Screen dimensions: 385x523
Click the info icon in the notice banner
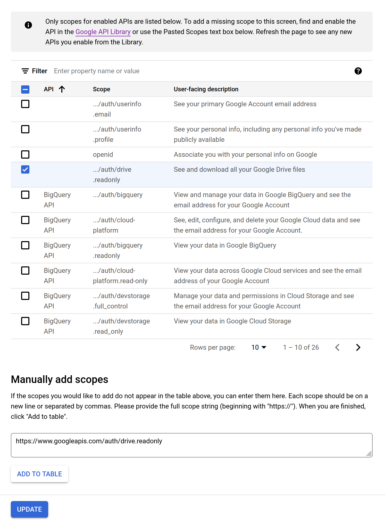[28, 25]
